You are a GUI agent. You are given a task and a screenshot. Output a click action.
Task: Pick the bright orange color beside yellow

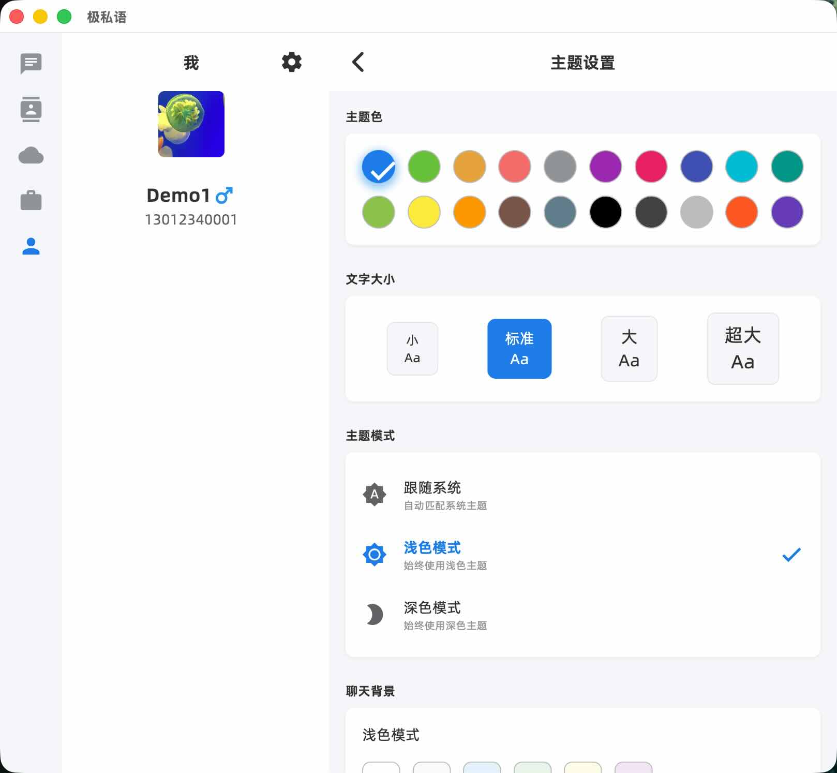coord(470,212)
